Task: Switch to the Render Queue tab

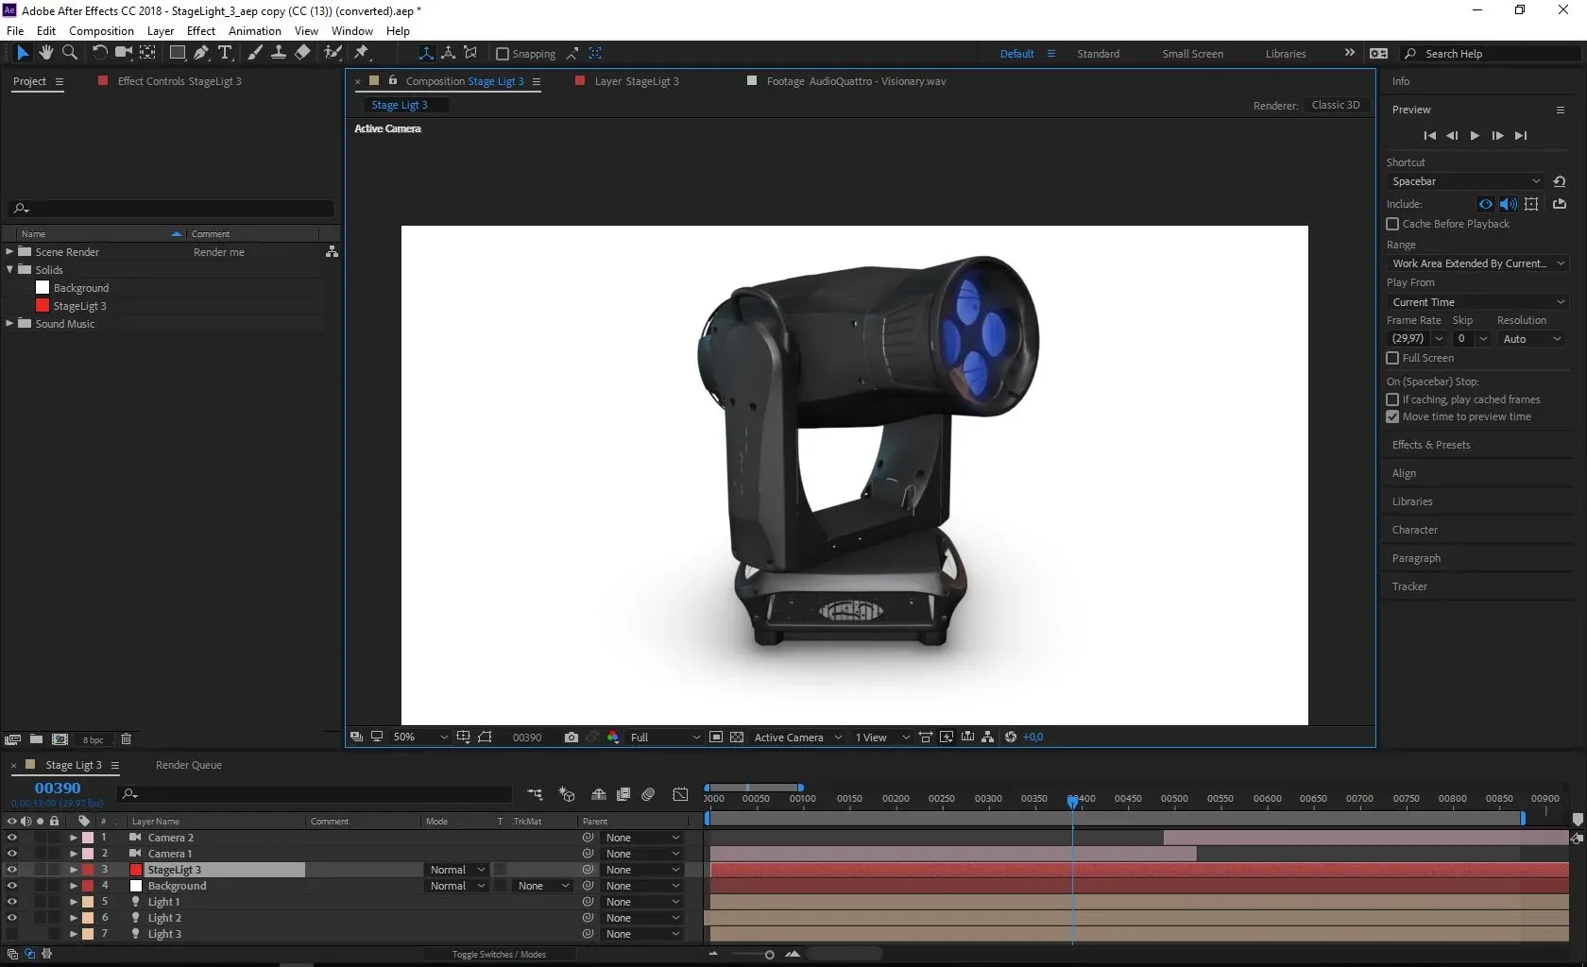Action: [189, 765]
